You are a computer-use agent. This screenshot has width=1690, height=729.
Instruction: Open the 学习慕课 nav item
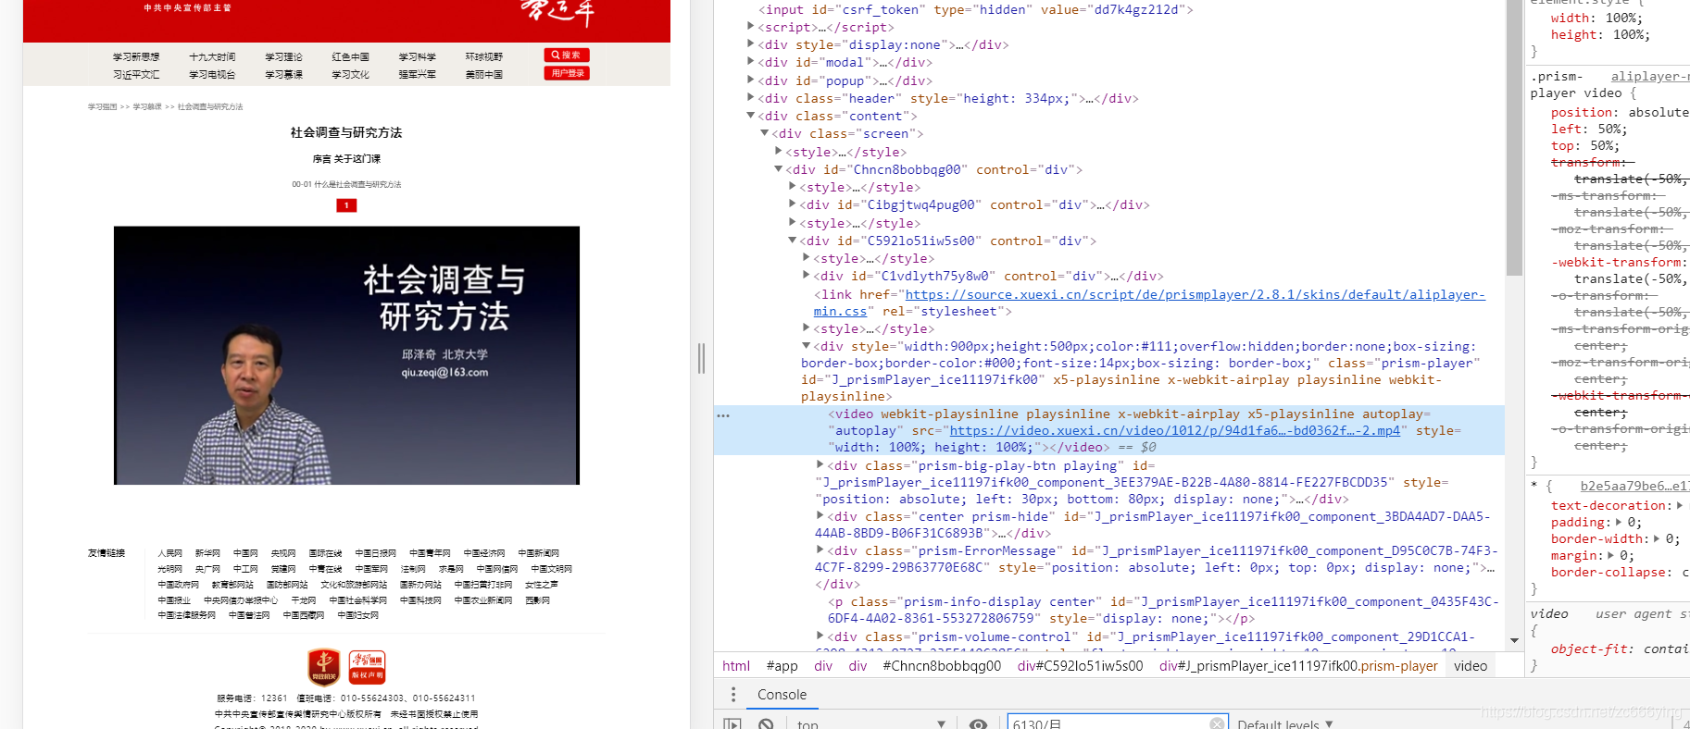point(283,75)
